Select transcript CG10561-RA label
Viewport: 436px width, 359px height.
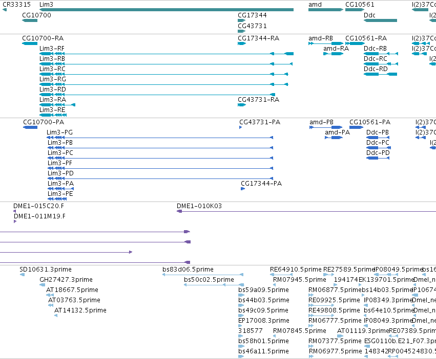coord(366,38)
